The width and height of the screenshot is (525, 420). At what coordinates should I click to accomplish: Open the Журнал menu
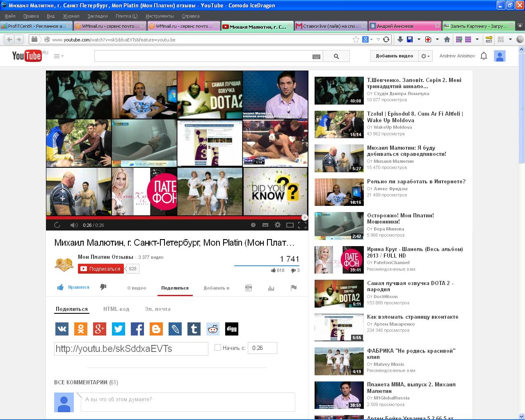pos(71,16)
